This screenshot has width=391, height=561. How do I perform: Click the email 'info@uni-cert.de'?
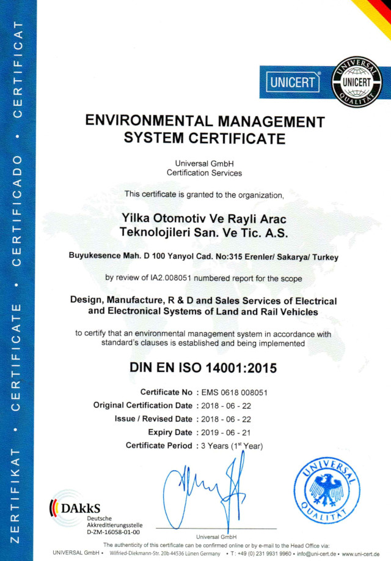click(x=316, y=554)
